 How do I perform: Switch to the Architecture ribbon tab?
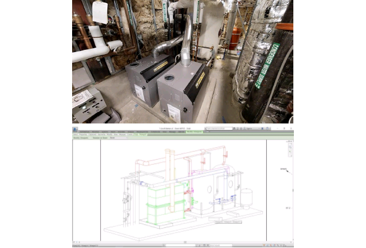(85, 132)
